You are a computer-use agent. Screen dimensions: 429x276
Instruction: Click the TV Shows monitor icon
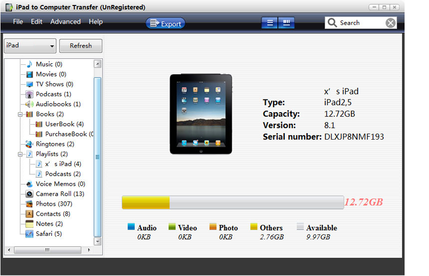30,84
